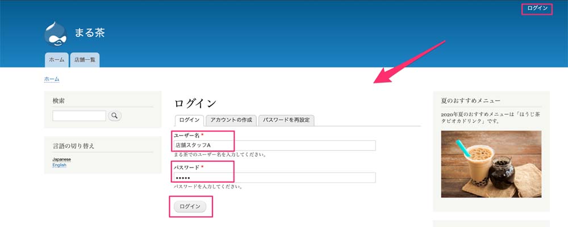Click the Drupal drop logo
568x227 pixels.
click(x=56, y=33)
